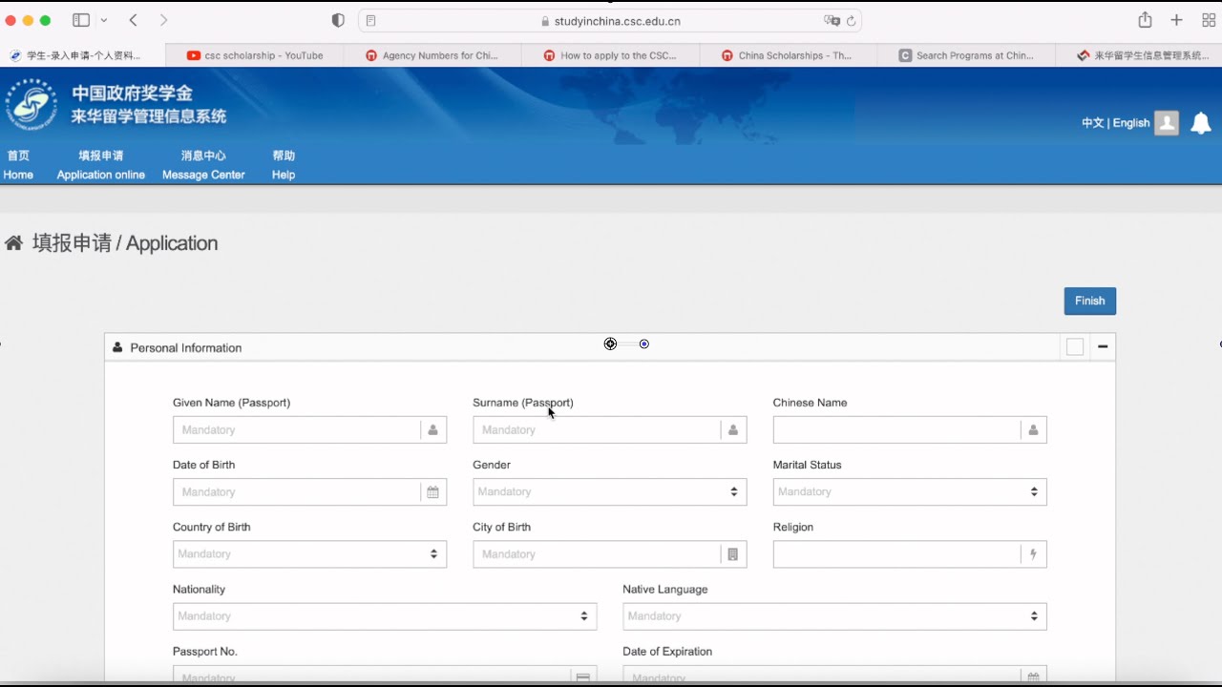Click the studyinchina.csc.edu.cn address bar
The height and width of the screenshot is (687, 1222).
coord(610,21)
